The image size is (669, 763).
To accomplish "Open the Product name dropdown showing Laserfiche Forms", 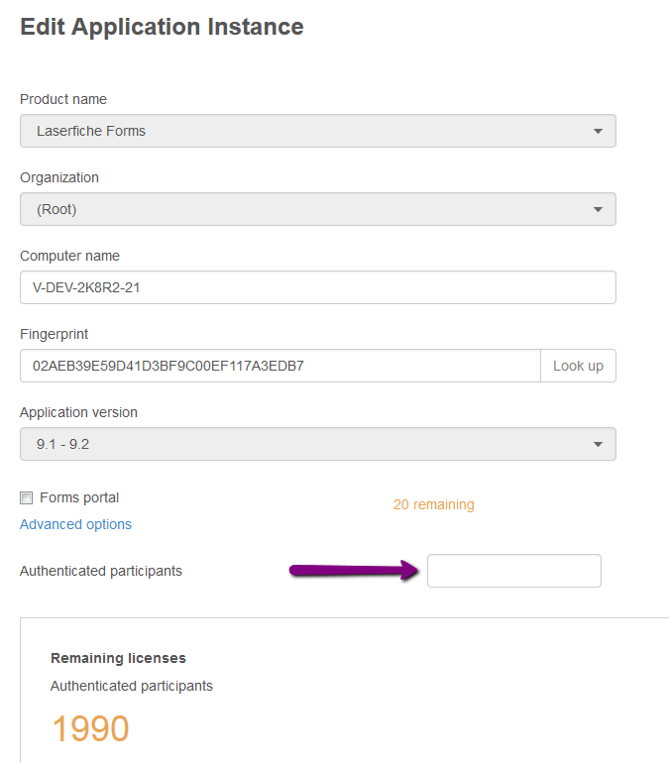I will 318,131.
